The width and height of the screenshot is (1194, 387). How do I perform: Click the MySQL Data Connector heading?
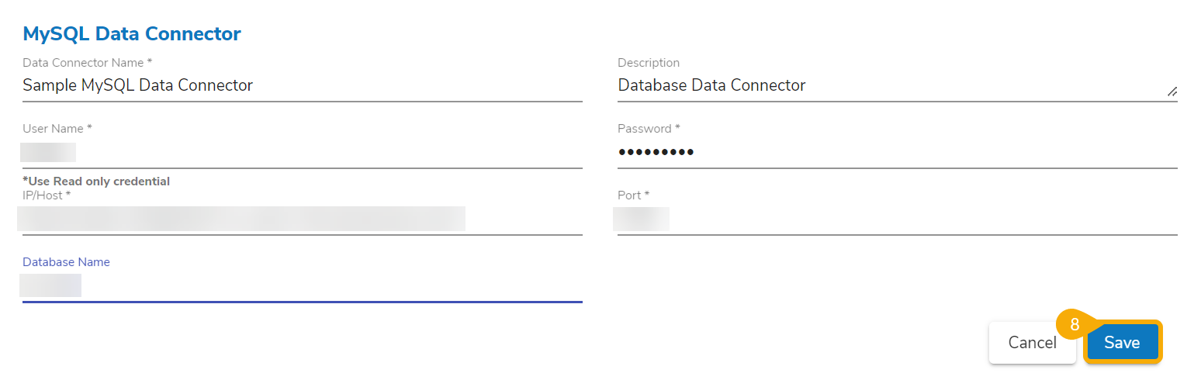click(x=132, y=33)
